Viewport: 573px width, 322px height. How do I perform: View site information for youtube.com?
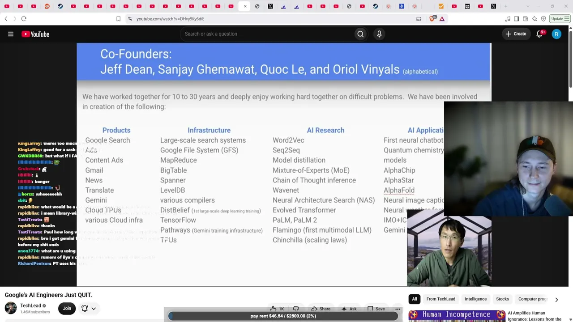pyautogui.click(x=130, y=19)
